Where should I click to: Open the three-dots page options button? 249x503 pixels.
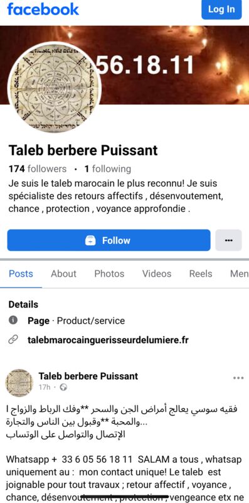[228, 240]
